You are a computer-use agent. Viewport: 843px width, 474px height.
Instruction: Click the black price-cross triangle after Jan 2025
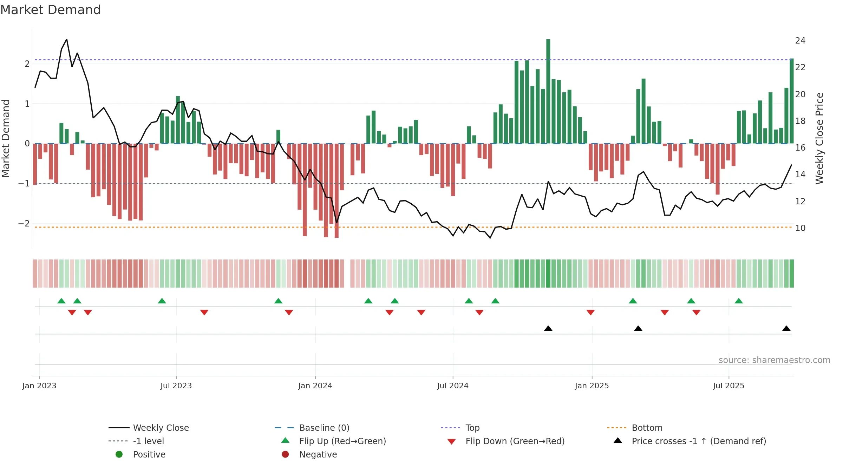click(638, 328)
